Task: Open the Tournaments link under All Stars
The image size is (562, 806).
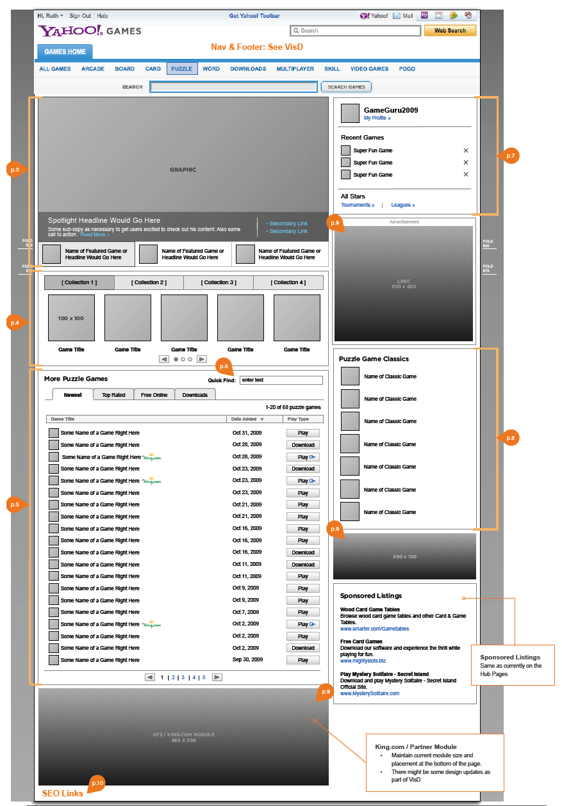Action: (x=358, y=205)
